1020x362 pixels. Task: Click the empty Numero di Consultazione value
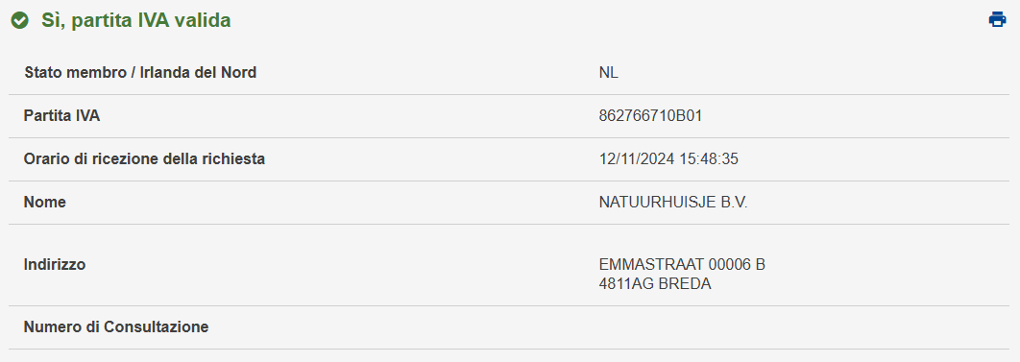(803, 327)
